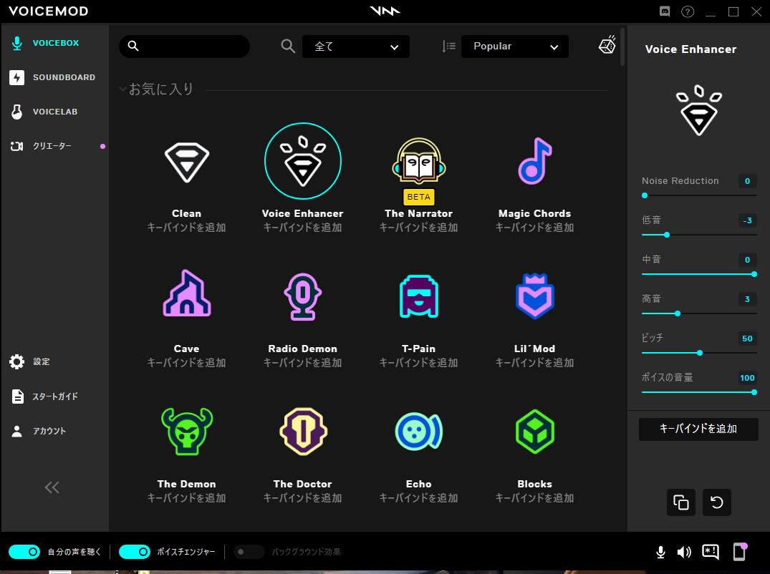Image resolution: width=770 pixels, height=574 pixels.
Task: Adjust the ピッチ pitch slider
Action: click(x=699, y=352)
